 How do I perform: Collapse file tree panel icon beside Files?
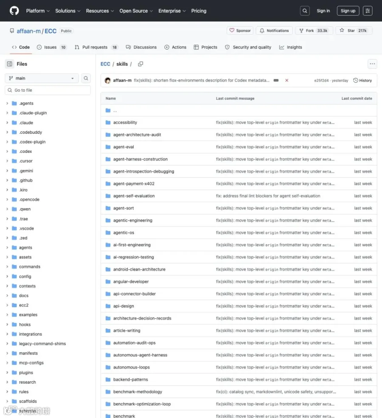(x=10, y=64)
